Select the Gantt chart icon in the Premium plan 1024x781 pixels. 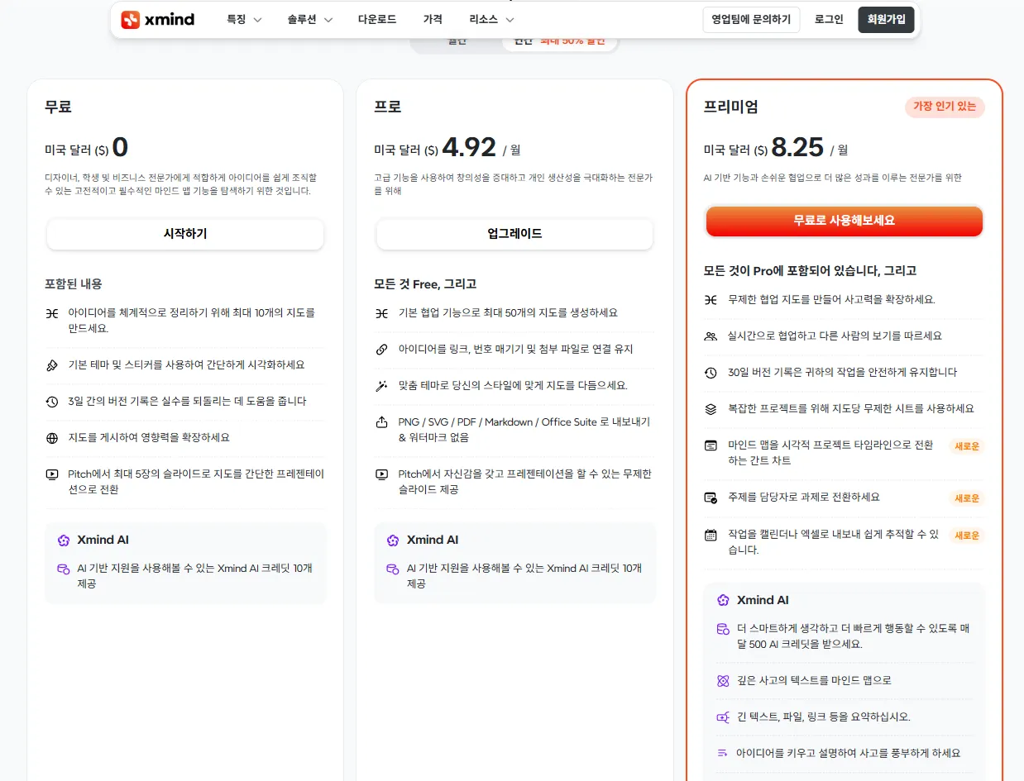point(711,445)
